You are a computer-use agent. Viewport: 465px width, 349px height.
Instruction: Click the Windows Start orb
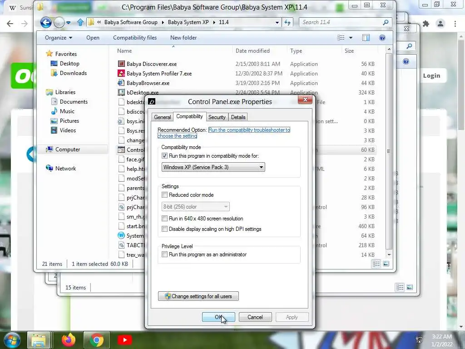tap(11, 340)
